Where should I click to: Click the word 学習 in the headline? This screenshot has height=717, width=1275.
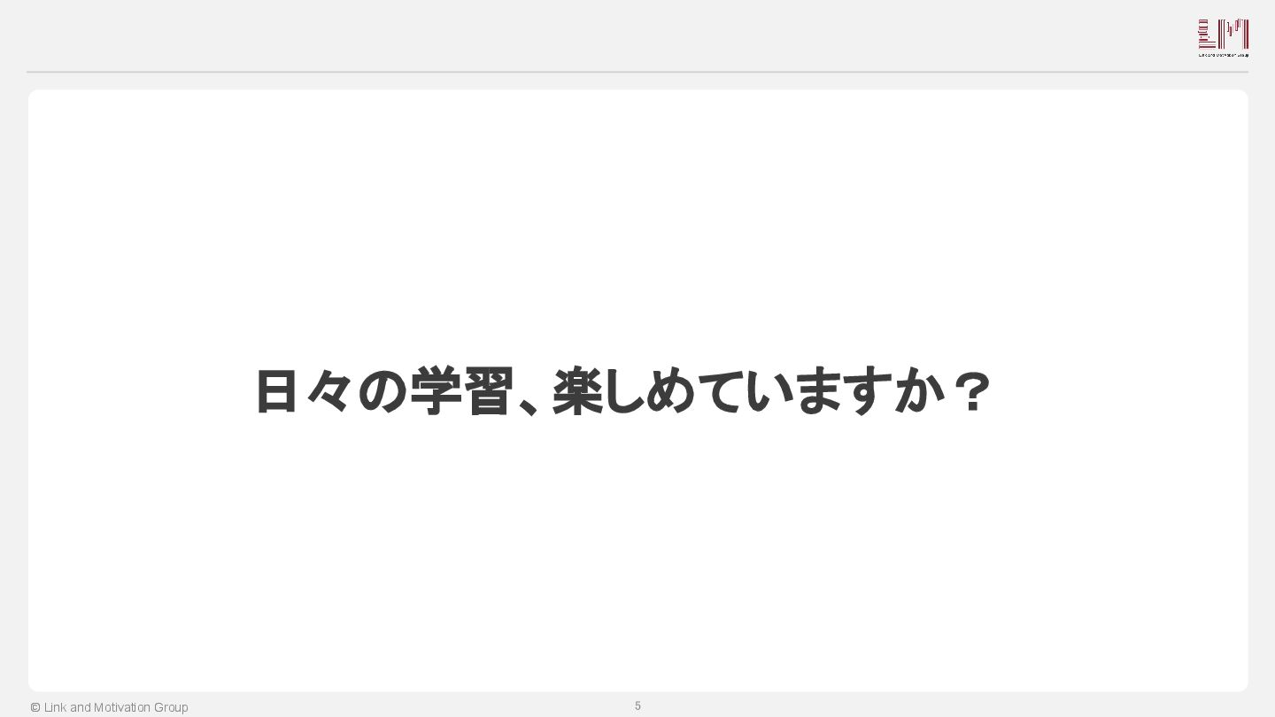tap(461, 391)
